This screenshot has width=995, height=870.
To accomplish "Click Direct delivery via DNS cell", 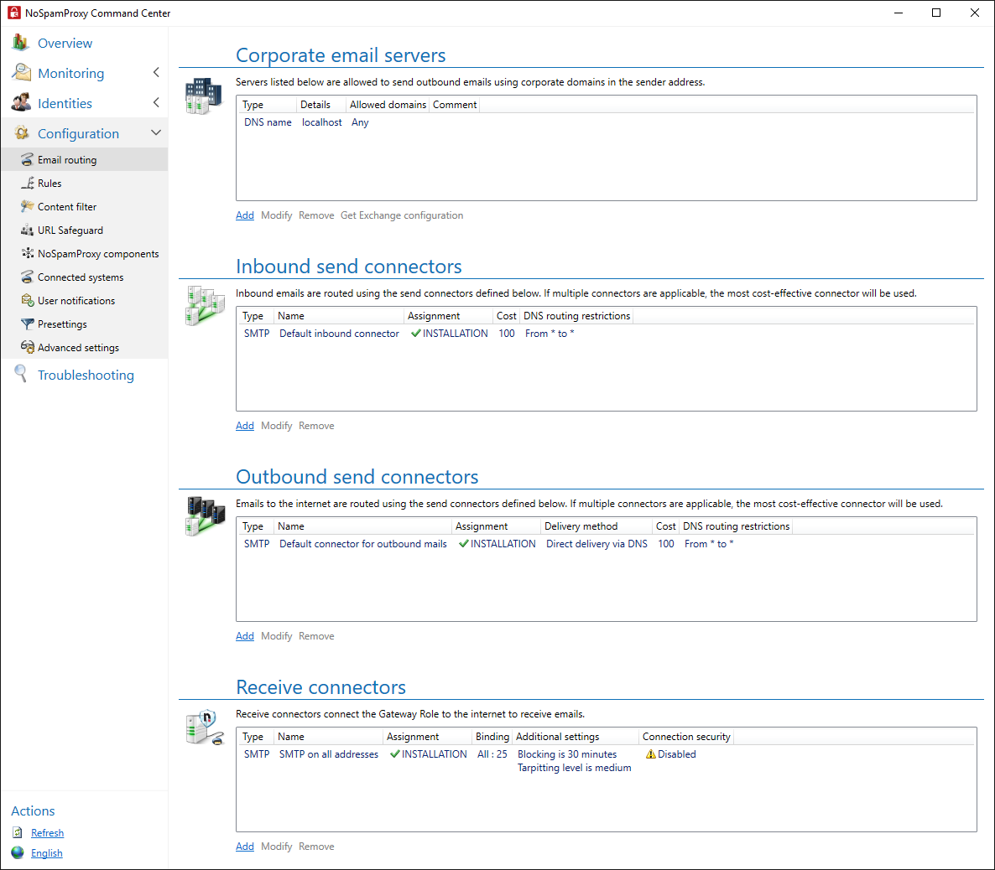I will [596, 544].
